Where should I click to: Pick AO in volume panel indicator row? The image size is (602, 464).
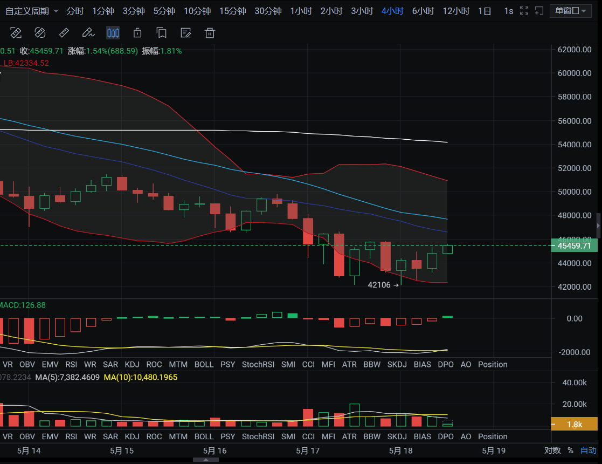[x=466, y=436]
